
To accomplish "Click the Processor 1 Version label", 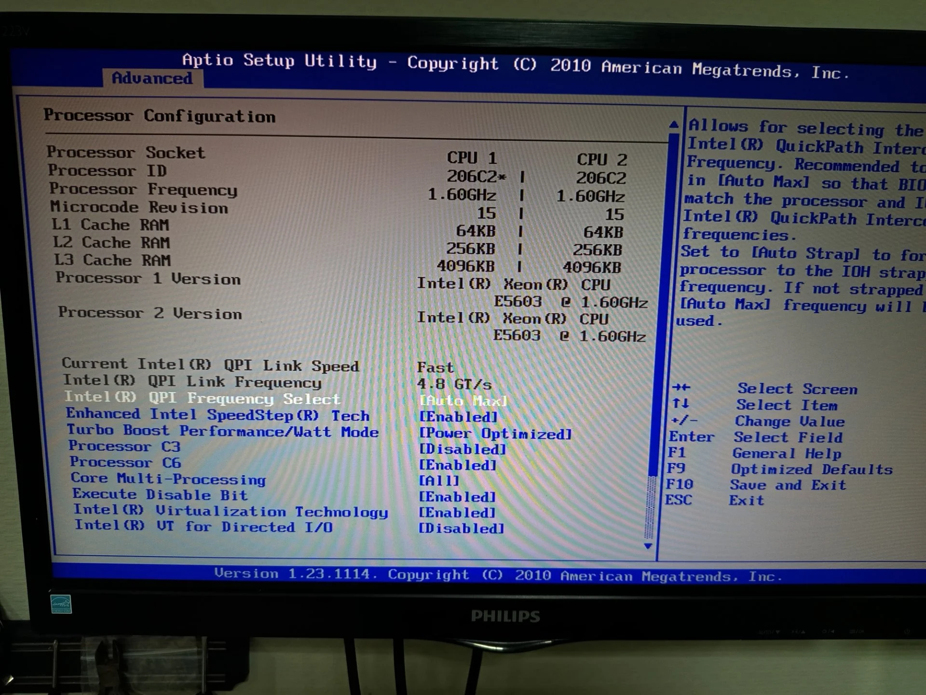I will pos(148,278).
